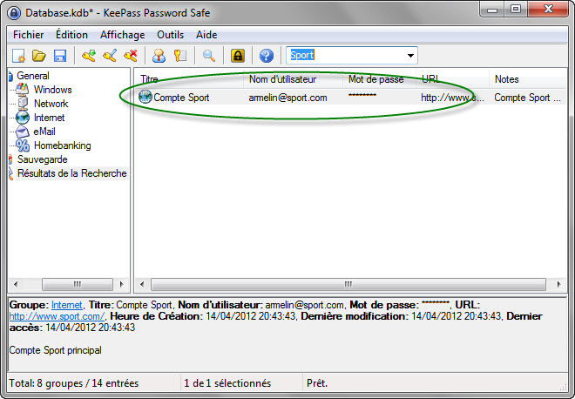Click the 'Prêt.' status bar text
The image size is (575, 399).
317,383
